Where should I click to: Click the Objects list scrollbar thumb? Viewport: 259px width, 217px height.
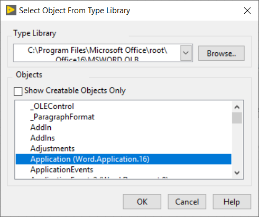237,118
